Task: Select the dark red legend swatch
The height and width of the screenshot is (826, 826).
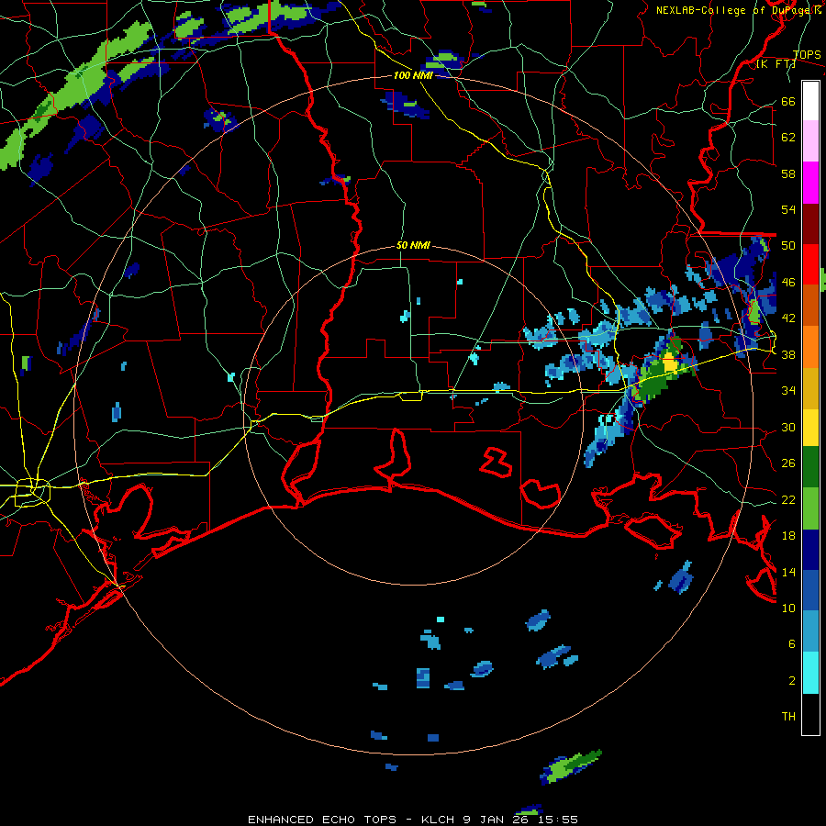Action: point(810,225)
